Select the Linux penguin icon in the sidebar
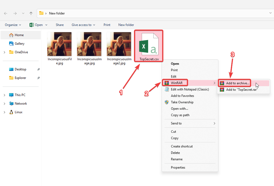Viewport: 274px width, 186px height. click(x=11, y=112)
